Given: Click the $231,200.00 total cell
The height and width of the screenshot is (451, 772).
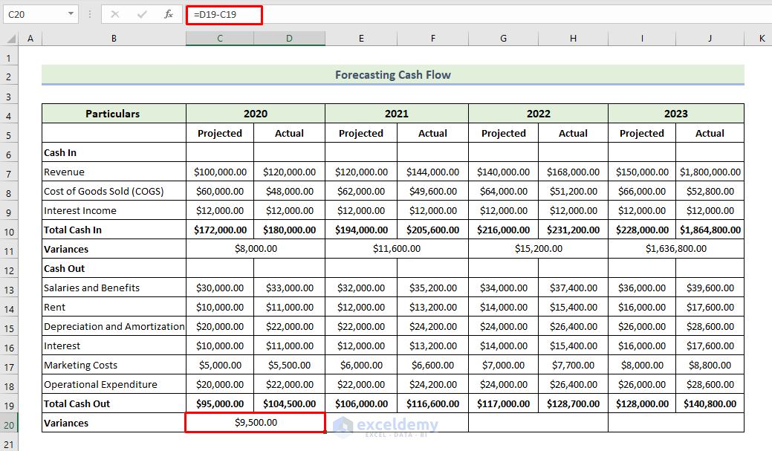Looking at the screenshot, I should pos(573,230).
